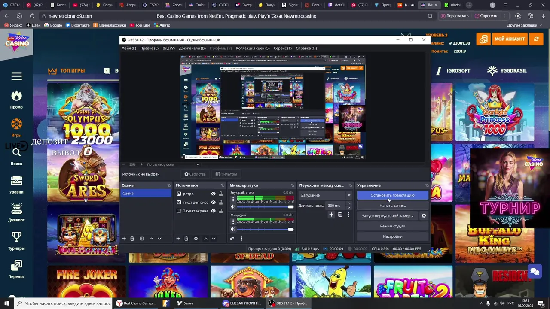Add a transition with plus icon
Screen dimensions: 550x309
tap(331, 215)
